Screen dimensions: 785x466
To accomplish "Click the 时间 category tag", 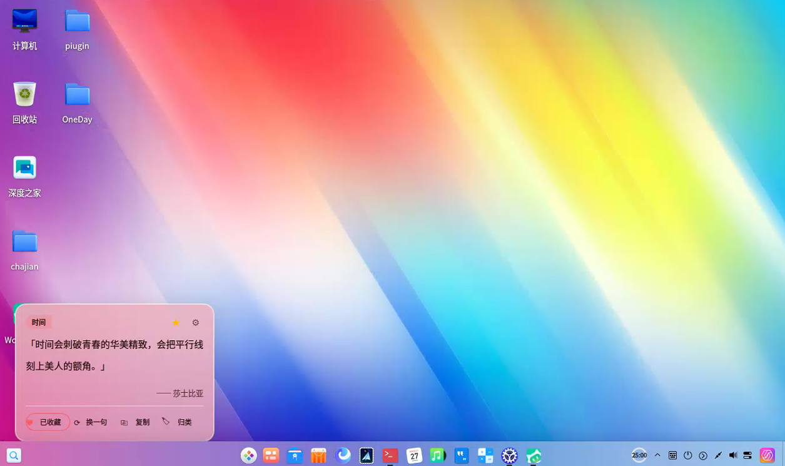I will (x=39, y=323).
